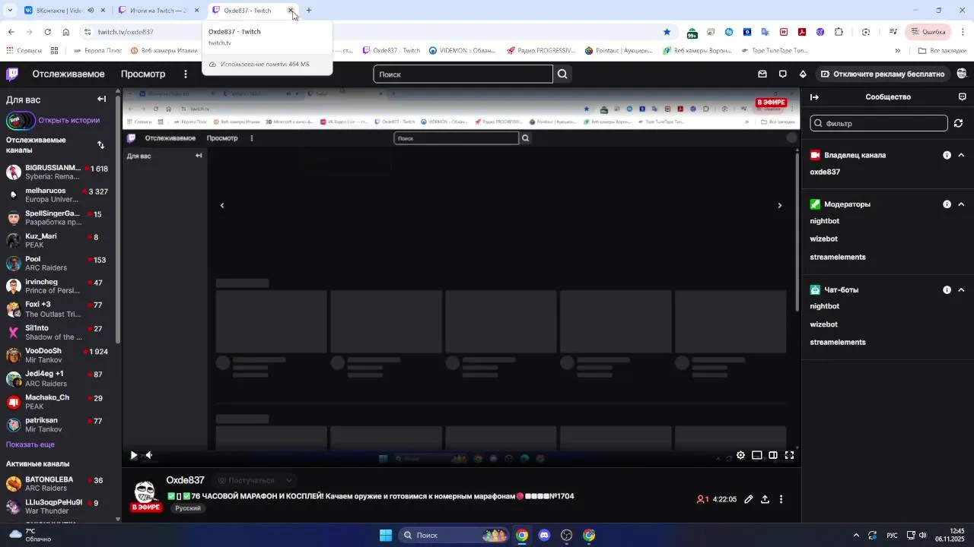The image size is (974, 547).
Task: Collapse the Чат-боты section
Action: 961,289
